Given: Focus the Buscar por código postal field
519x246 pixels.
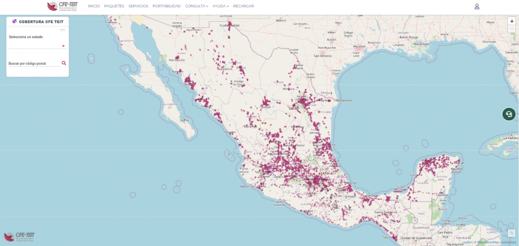Looking at the screenshot, I should [x=34, y=63].
